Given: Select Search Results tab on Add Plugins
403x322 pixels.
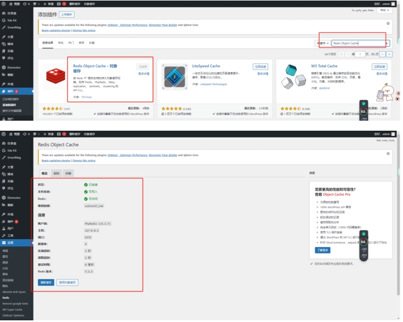Looking at the screenshot, I should tap(47, 43).
